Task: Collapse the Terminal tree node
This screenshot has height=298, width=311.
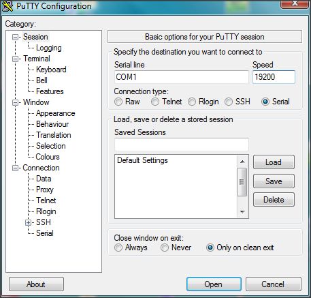Action: tap(15, 59)
